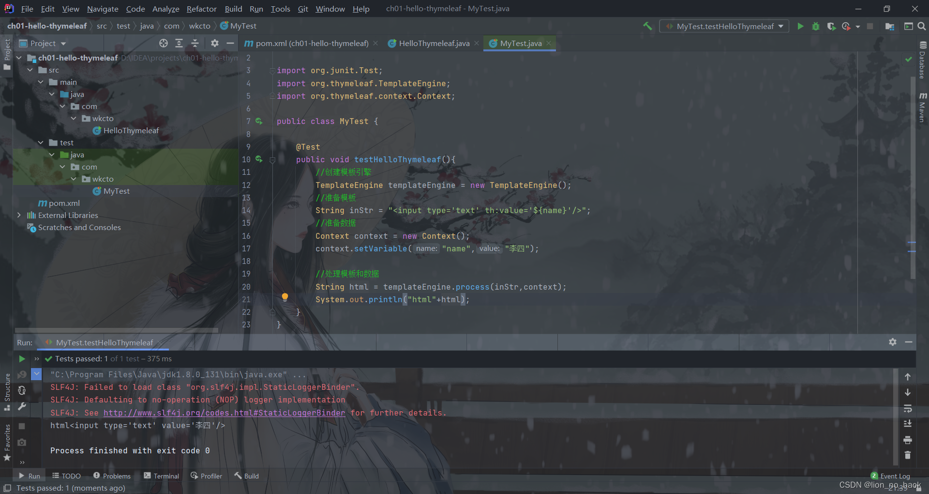
Task: Click Expand All icon in Project panel
Action: [x=179, y=43]
